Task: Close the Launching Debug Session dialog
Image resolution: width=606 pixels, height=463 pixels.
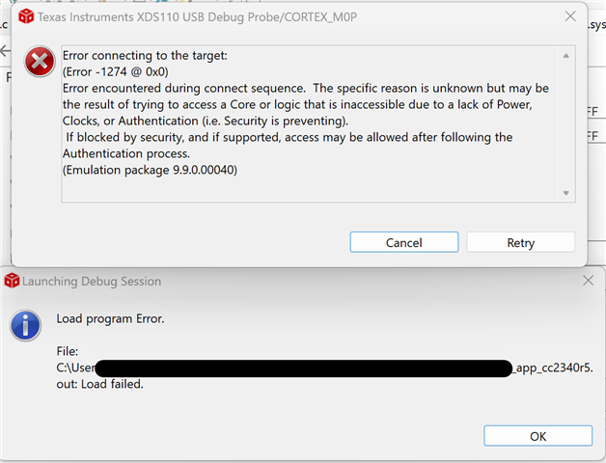Action: 589,281
